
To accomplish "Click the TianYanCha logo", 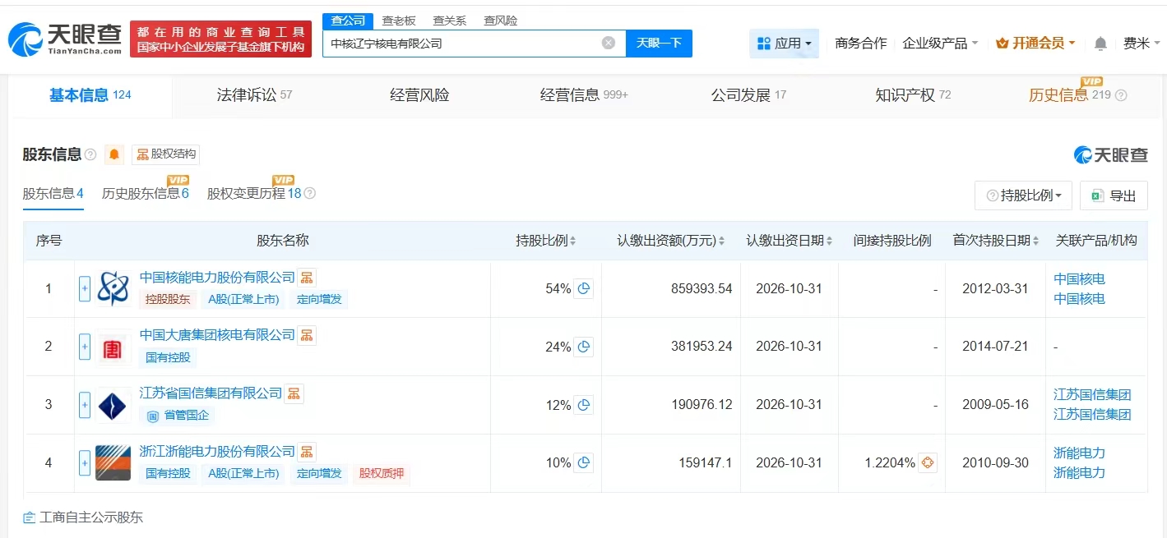I will pyautogui.click(x=65, y=39).
